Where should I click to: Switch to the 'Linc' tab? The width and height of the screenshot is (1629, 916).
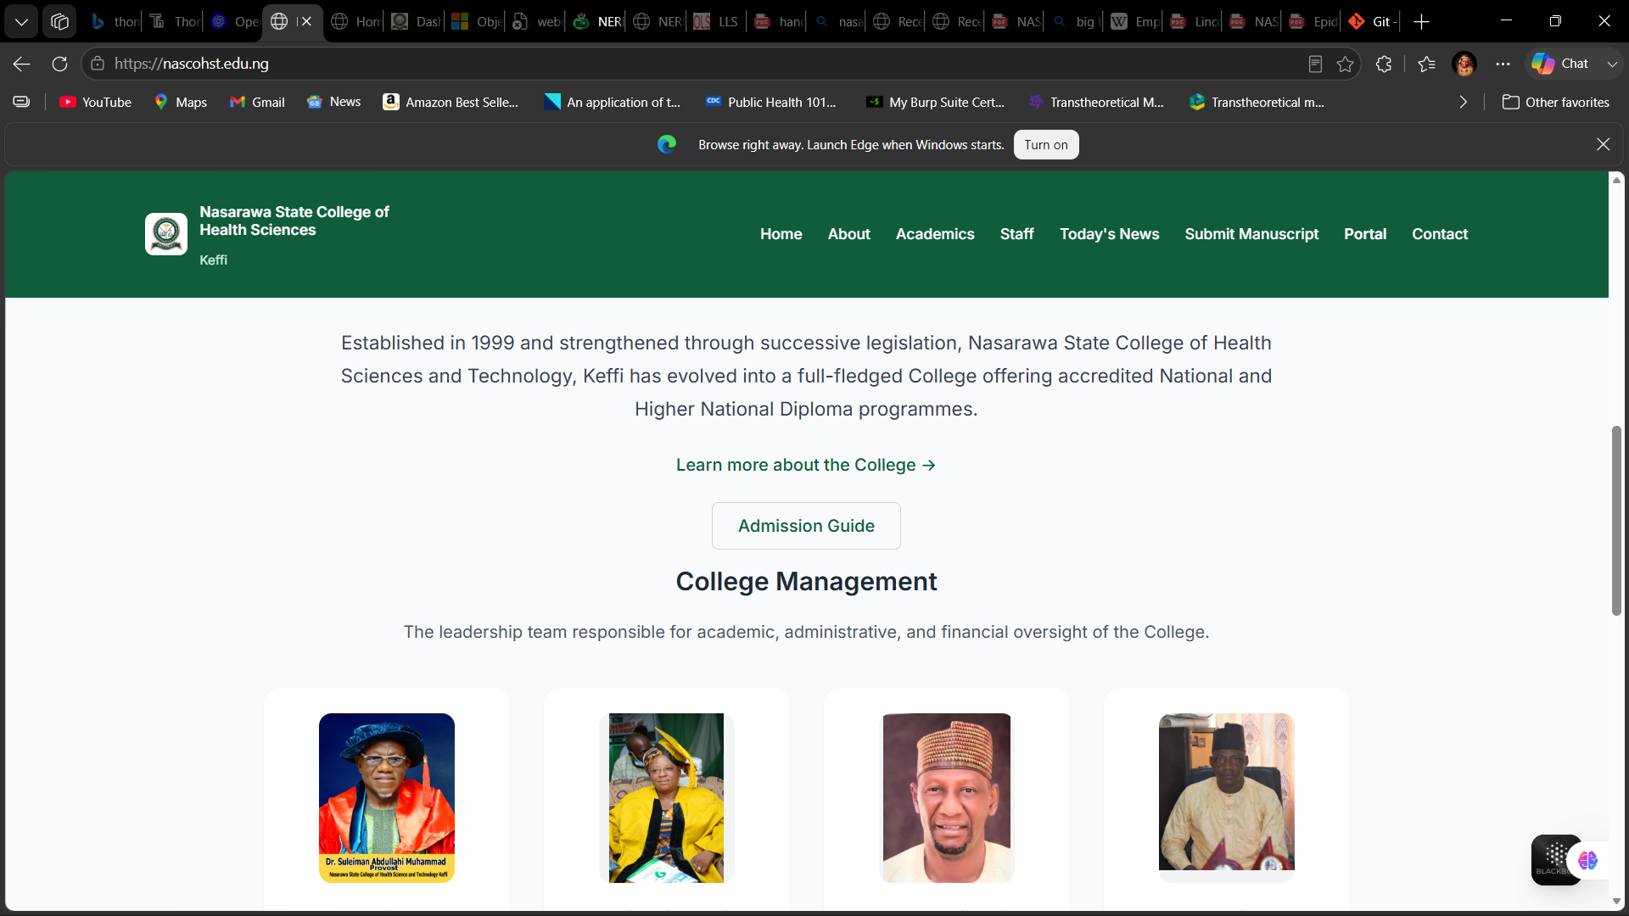pyautogui.click(x=1195, y=22)
